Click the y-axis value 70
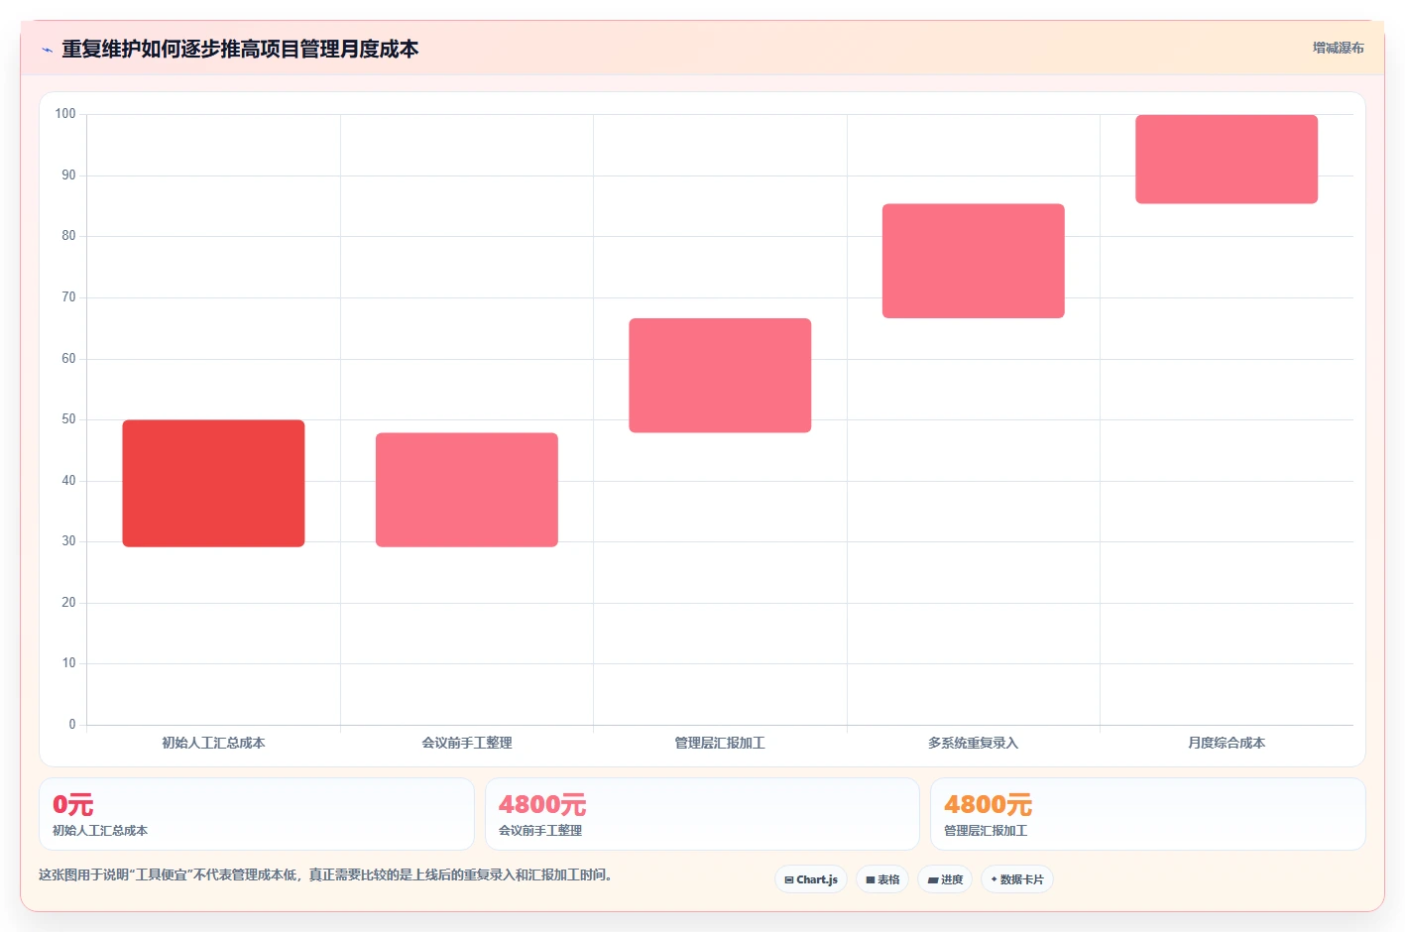The width and height of the screenshot is (1405, 932). tap(68, 297)
